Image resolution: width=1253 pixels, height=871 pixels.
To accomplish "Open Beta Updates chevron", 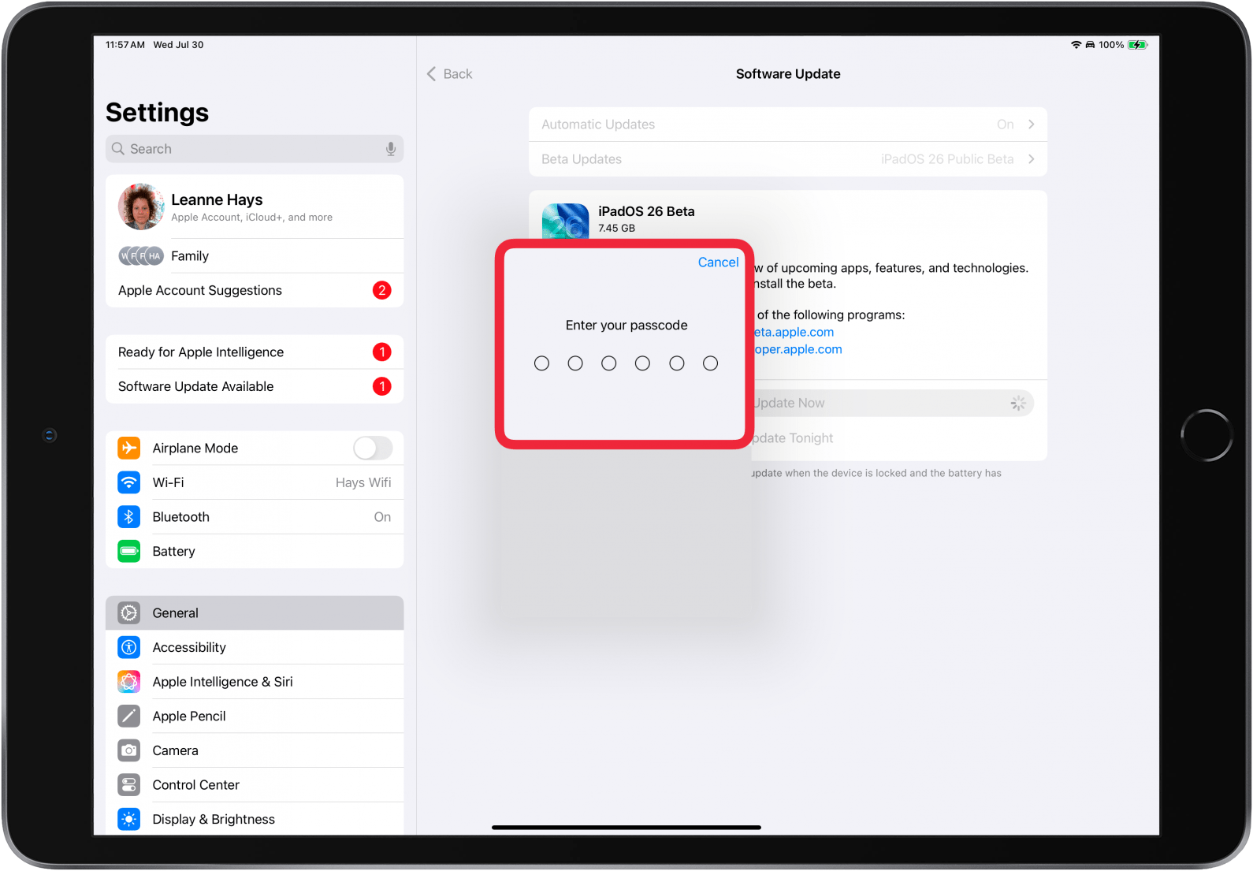I will coord(1031,159).
